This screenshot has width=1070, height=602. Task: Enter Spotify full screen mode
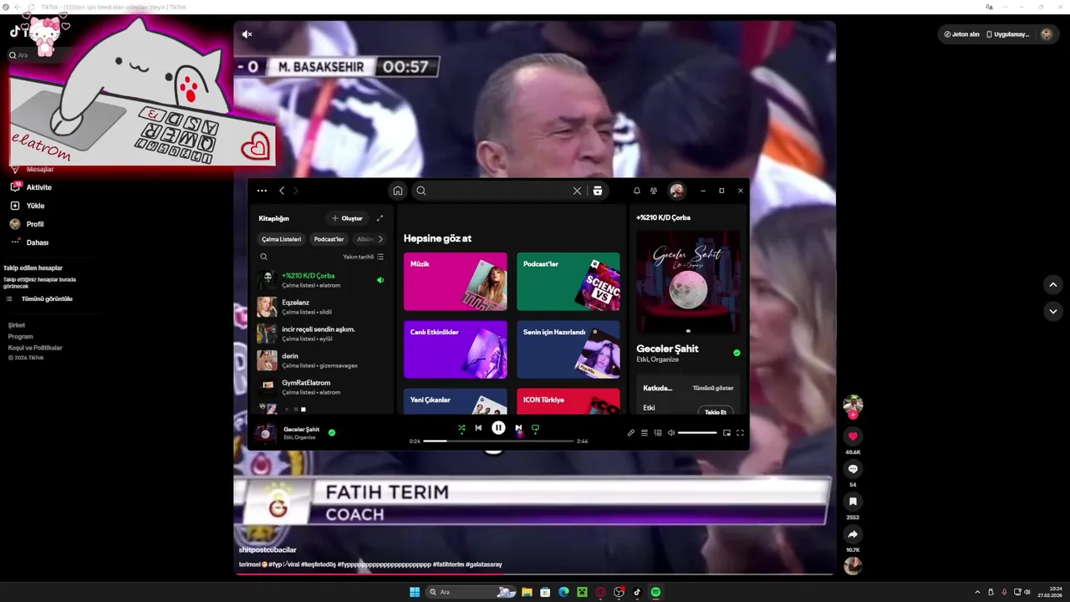point(740,433)
